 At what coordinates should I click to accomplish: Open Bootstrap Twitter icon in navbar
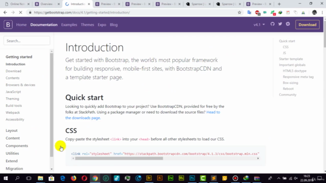(x=280, y=24)
